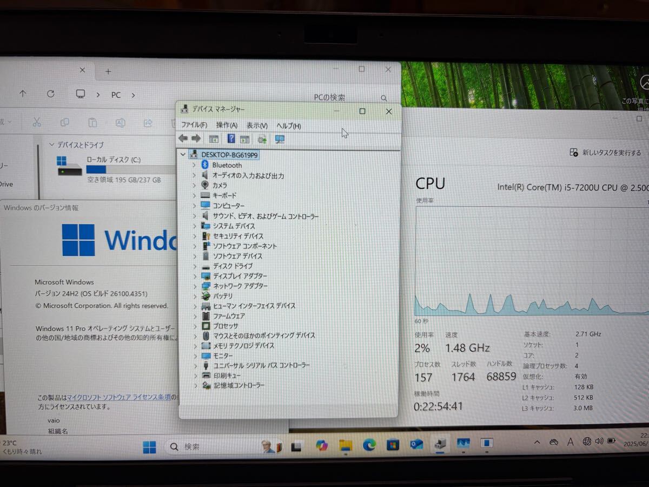Click the バッテリ battery icon in device tree
Image resolution: width=649 pixels, height=487 pixels.
click(206, 296)
